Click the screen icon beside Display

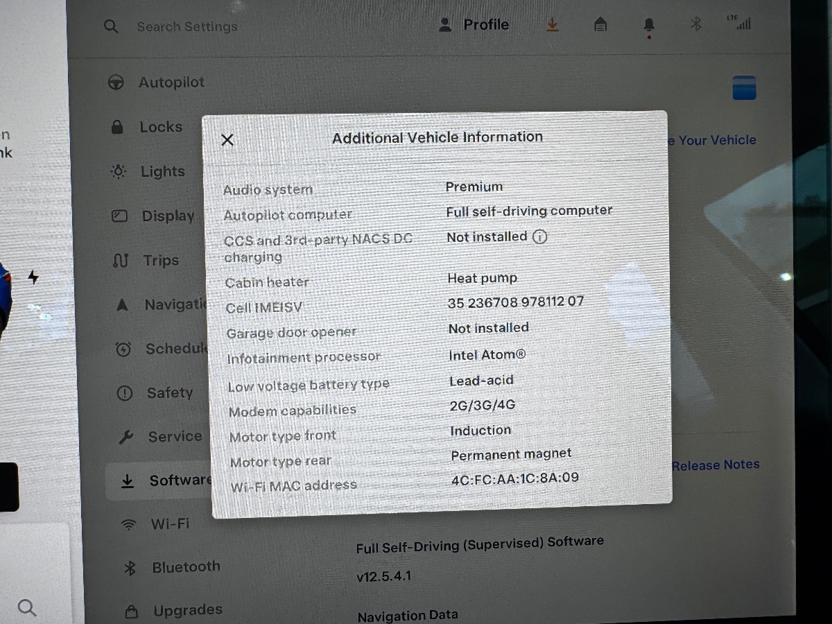point(119,216)
